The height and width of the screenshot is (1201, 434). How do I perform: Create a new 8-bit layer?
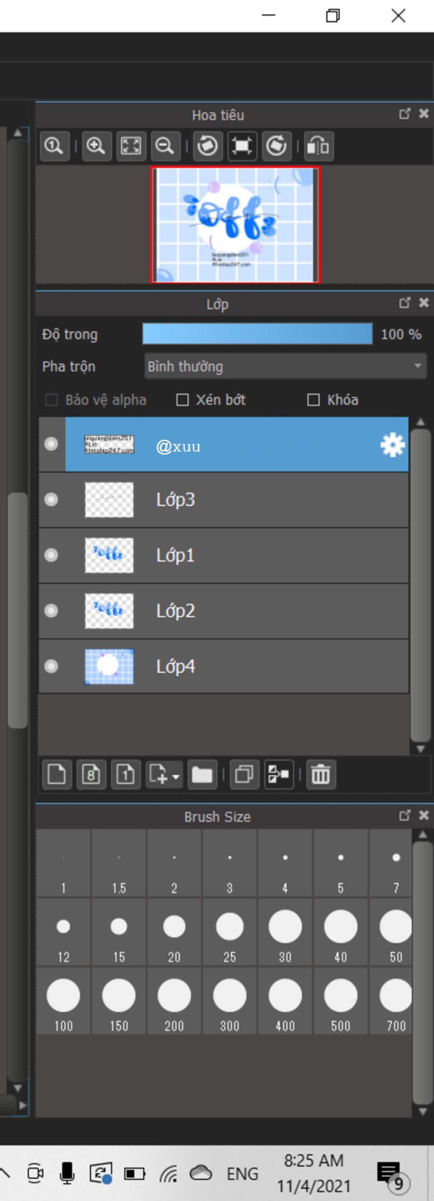pos(91,774)
